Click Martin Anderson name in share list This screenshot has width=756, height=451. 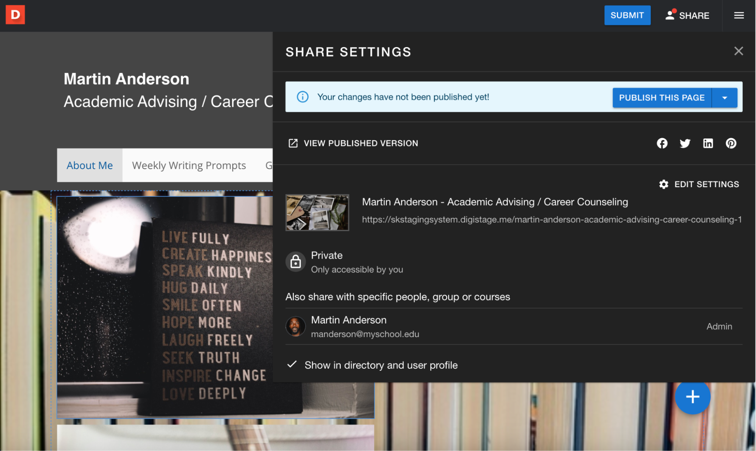click(x=349, y=320)
